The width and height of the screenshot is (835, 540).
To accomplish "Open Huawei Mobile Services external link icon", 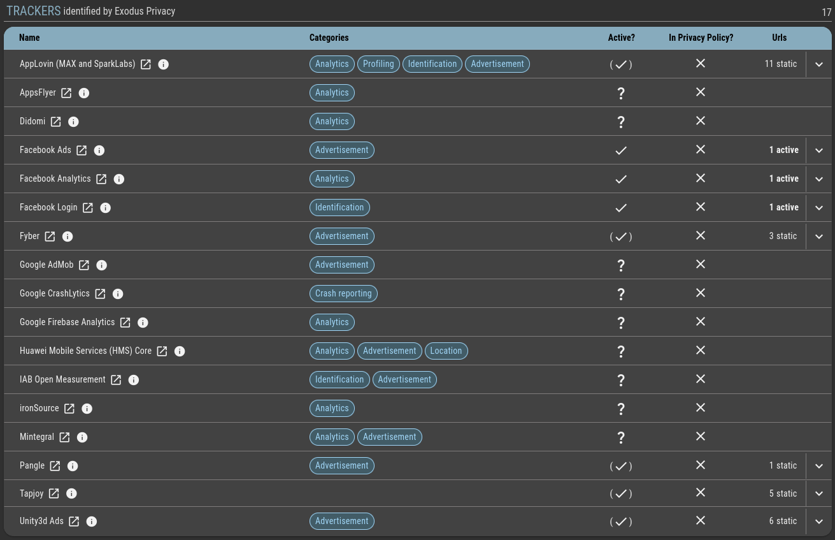I will coord(162,351).
